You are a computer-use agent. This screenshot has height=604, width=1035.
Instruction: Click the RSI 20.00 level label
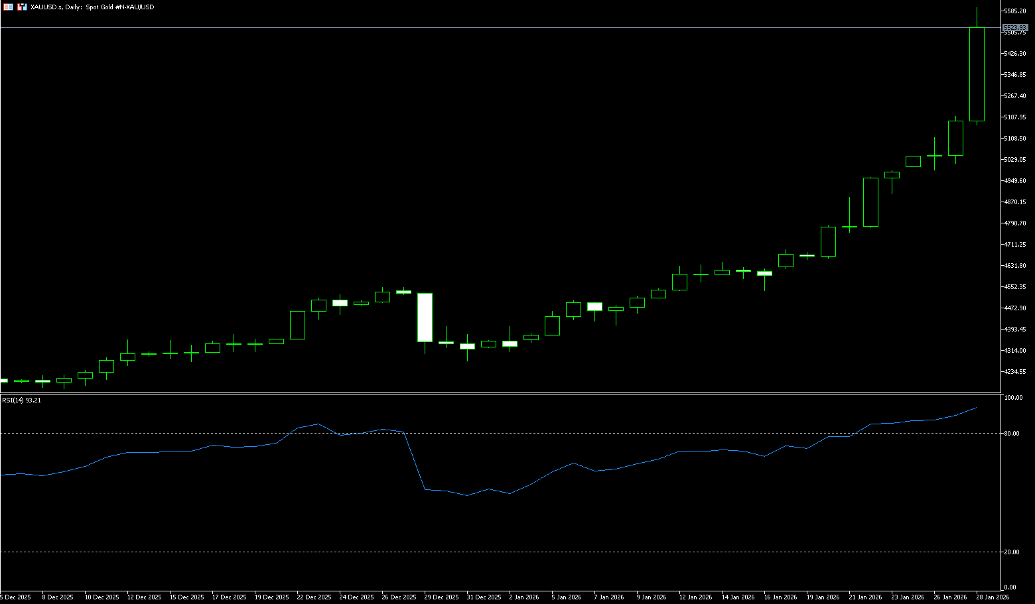coord(1012,552)
